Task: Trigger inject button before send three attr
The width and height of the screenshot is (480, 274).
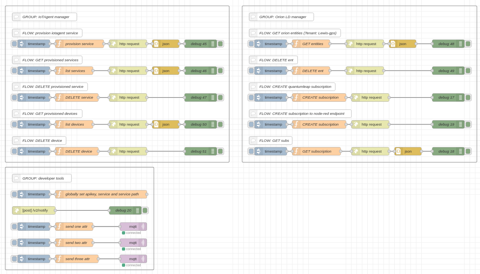Action: click(14, 259)
